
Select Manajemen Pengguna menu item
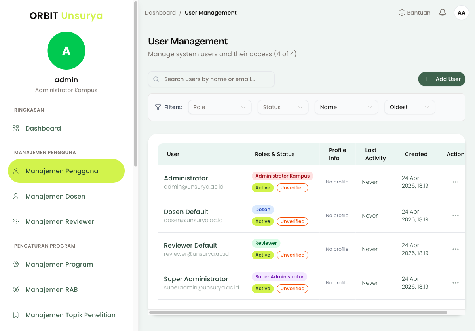[66, 171]
